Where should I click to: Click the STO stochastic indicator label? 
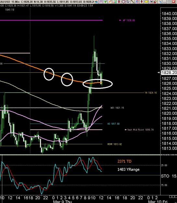tap(165, 176)
